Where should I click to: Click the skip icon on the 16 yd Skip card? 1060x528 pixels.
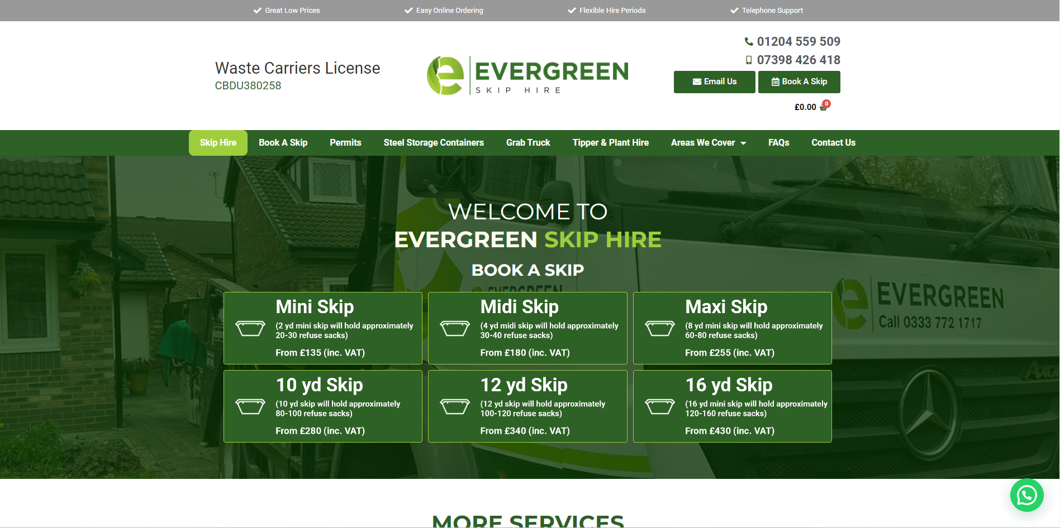[x=660, y=406]
